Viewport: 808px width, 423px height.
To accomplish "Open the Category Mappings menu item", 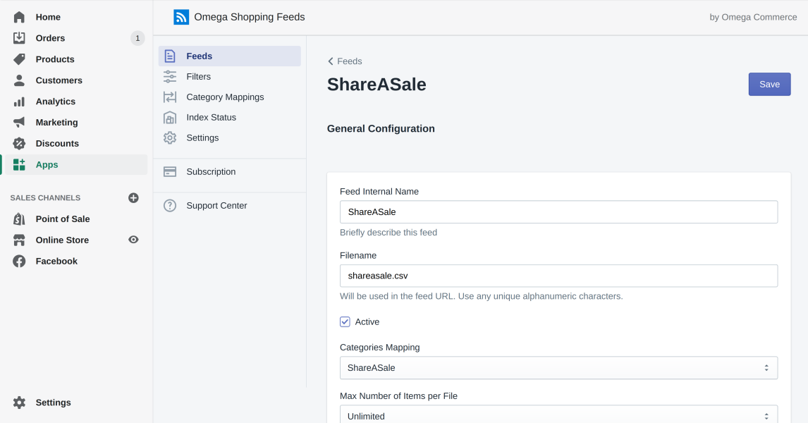I will (x=229, y=97).
